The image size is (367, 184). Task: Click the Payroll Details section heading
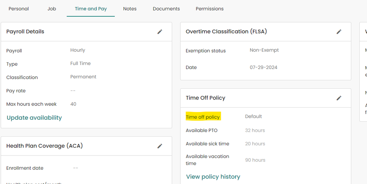[25, 32]
